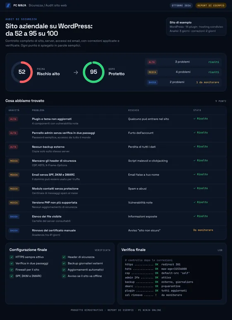Open the Sicurezza / Audit sito web breadcrumb
Image resolution: width=232 pixels, height=320 pixels.
pyautogui.click(x=48, y=5)
